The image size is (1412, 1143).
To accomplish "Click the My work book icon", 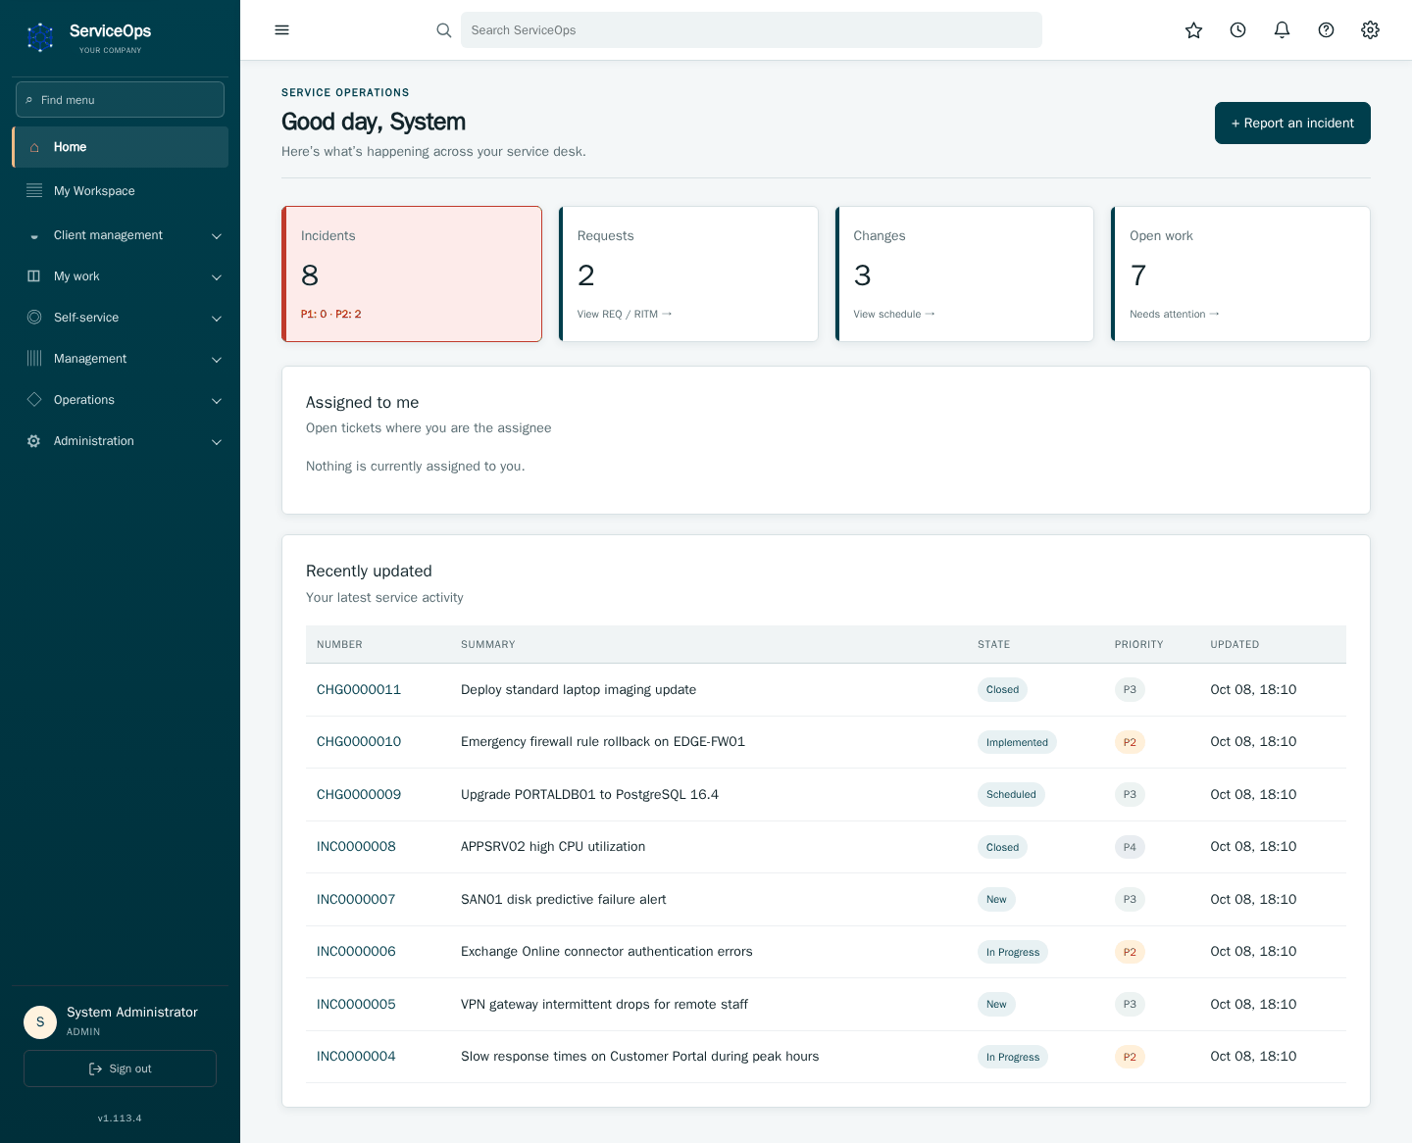I will tap(34, 276).
